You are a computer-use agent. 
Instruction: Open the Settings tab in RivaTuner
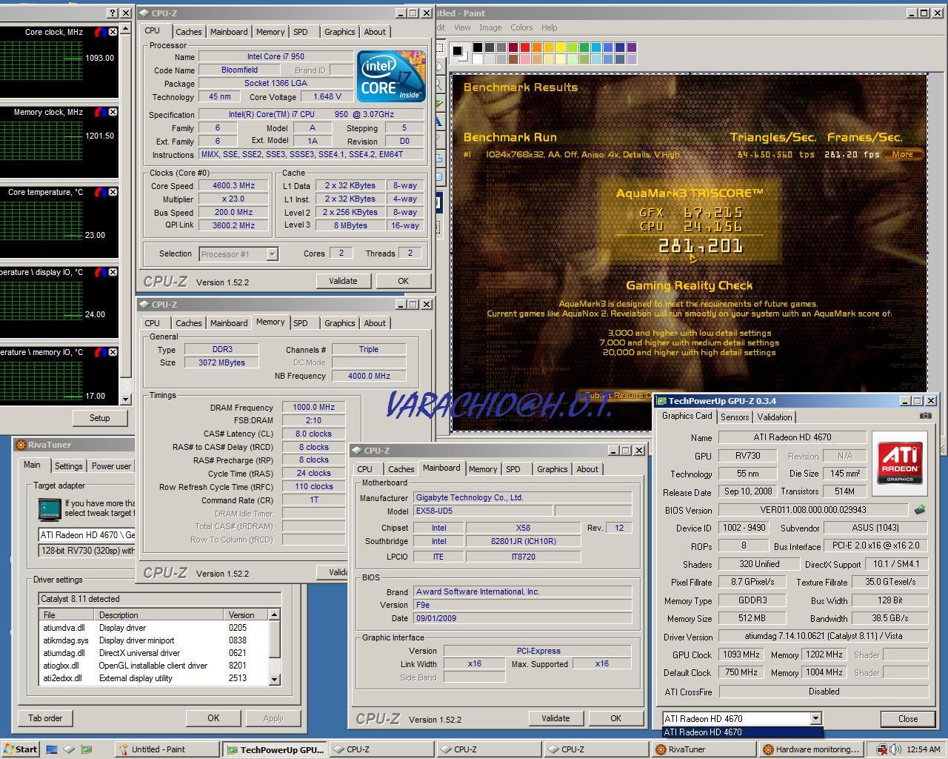68,466
